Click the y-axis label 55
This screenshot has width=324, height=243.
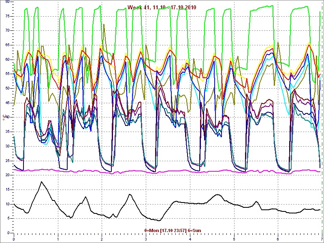click(x=7, y=74)
